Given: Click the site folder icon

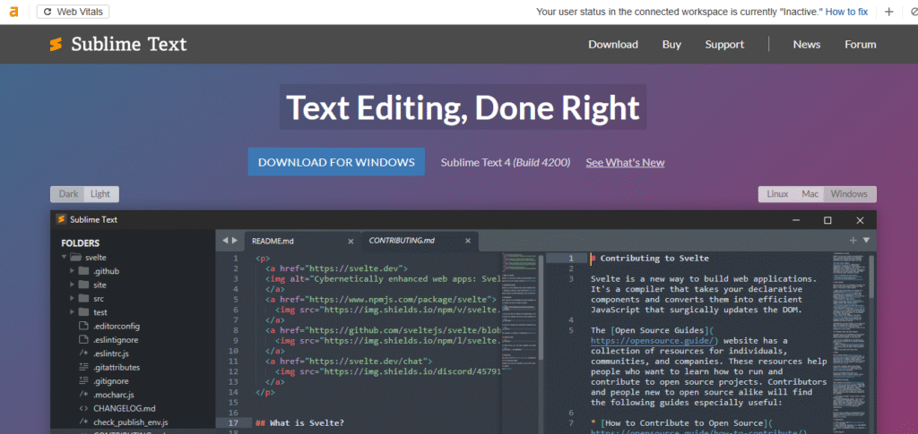Looking at the screenshot, I should pos(83,285).
